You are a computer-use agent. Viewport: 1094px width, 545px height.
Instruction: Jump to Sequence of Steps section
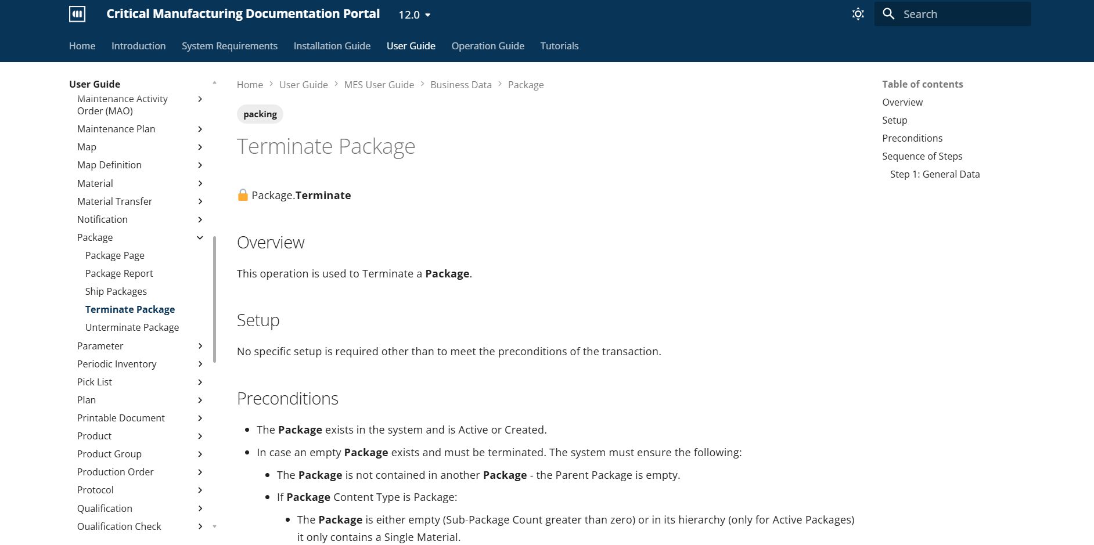click(x=922, y=156)
